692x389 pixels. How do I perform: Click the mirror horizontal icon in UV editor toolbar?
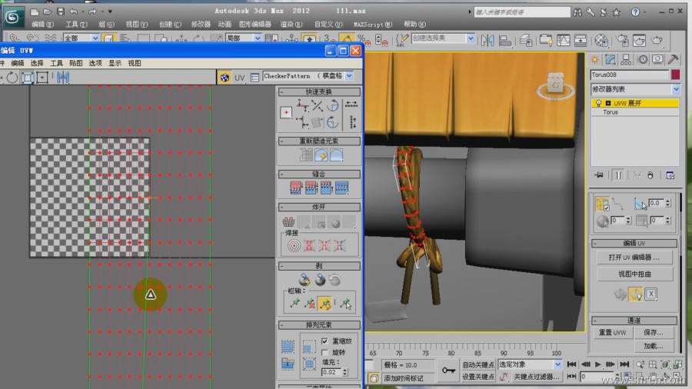(62, 78)
